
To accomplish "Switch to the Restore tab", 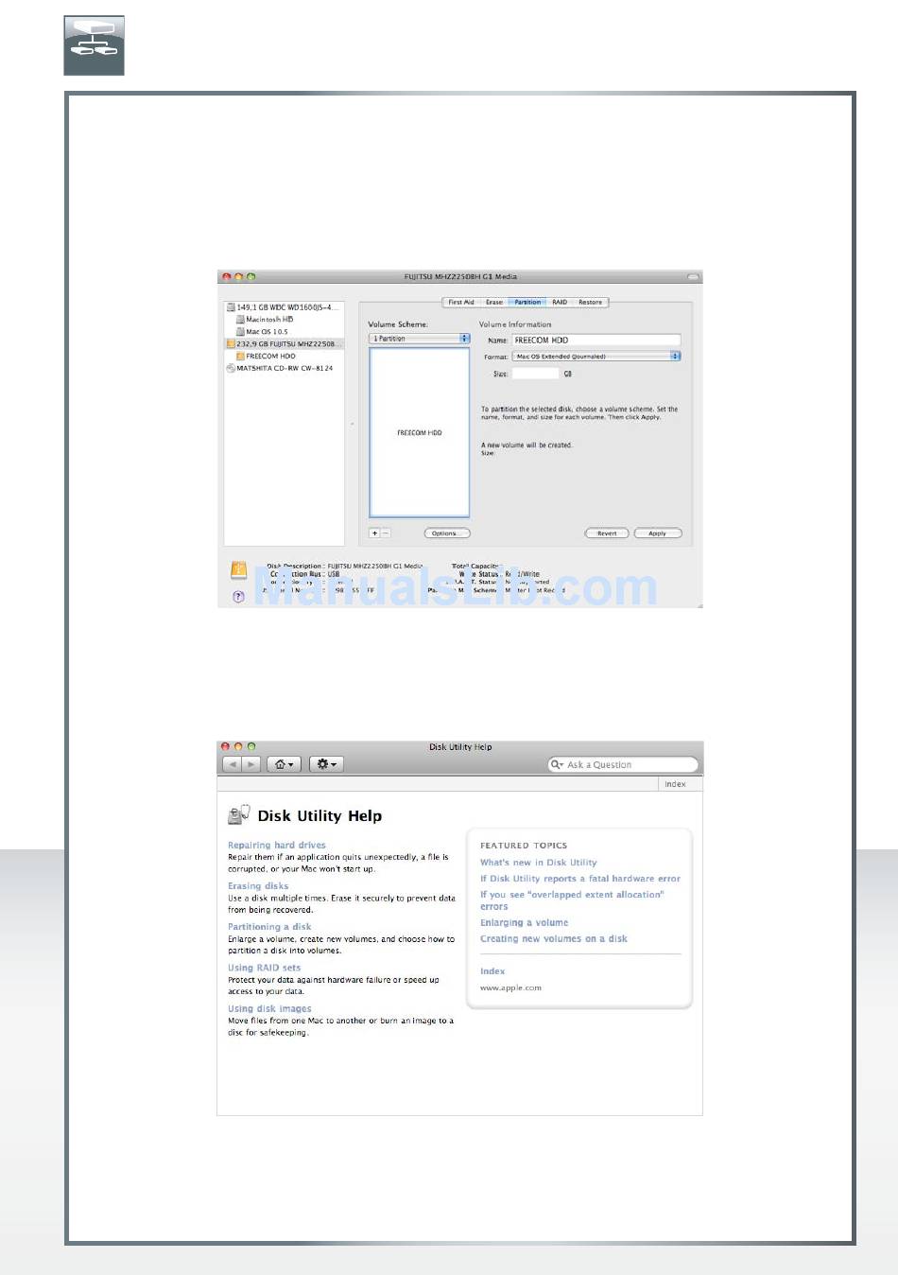I will pyautogui.click(x=591, y=302).
